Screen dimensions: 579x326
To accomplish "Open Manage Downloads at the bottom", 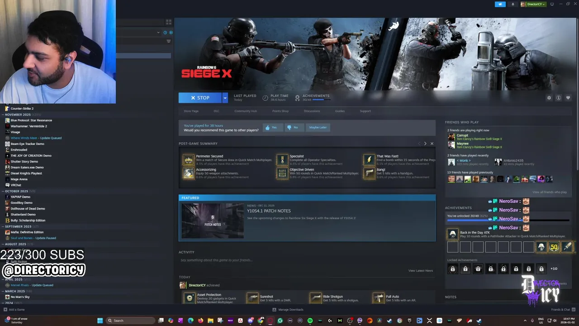I will click(288, 310).
